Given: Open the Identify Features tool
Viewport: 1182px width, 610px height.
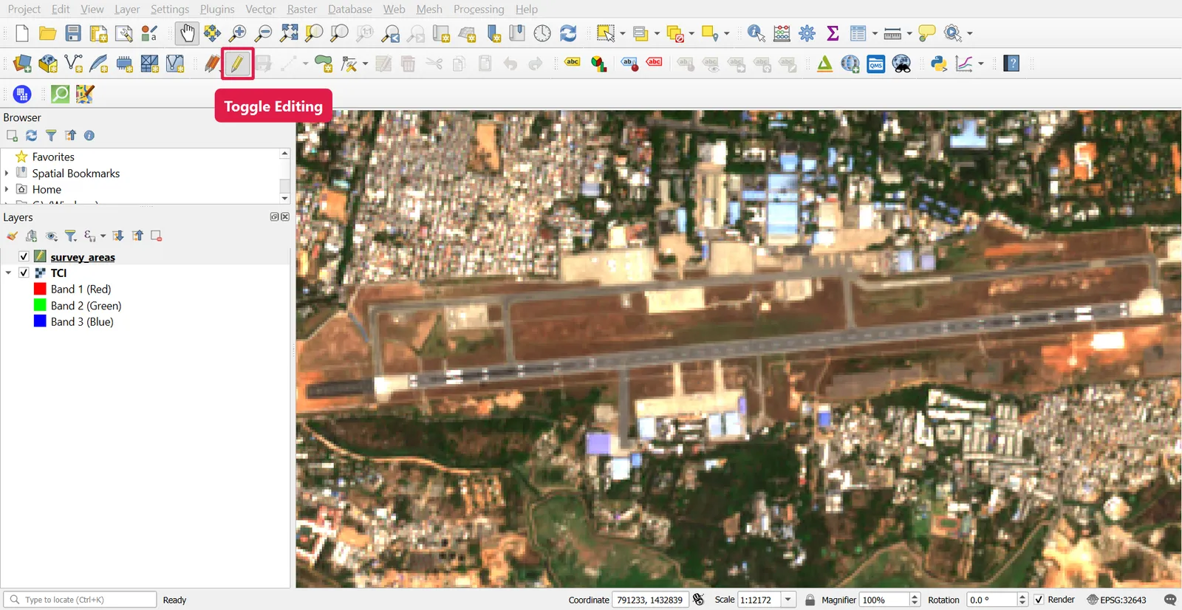Looking at the screenshot, I should click(x=756, y=33).
